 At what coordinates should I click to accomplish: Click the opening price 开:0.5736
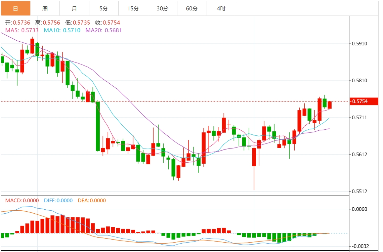pyautogui.click(x=18, y=23)
